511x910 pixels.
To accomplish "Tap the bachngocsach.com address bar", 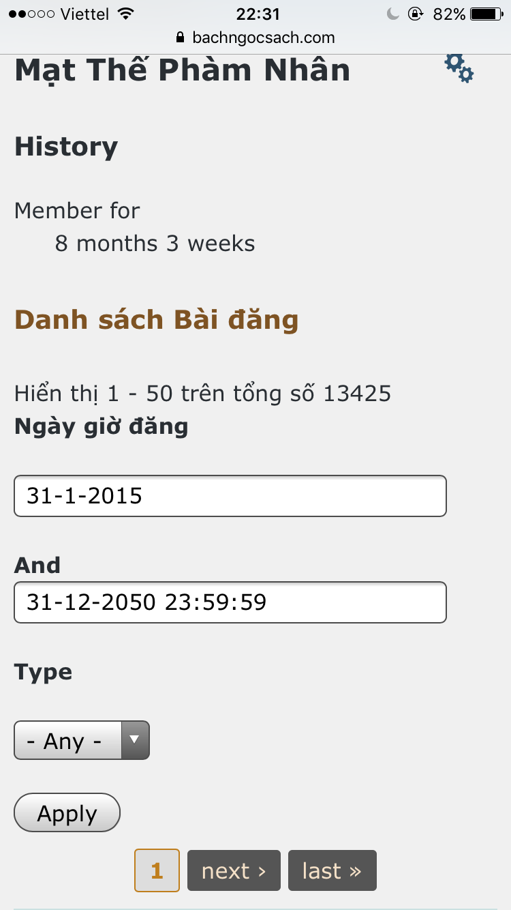I will (x=263, y=38).
